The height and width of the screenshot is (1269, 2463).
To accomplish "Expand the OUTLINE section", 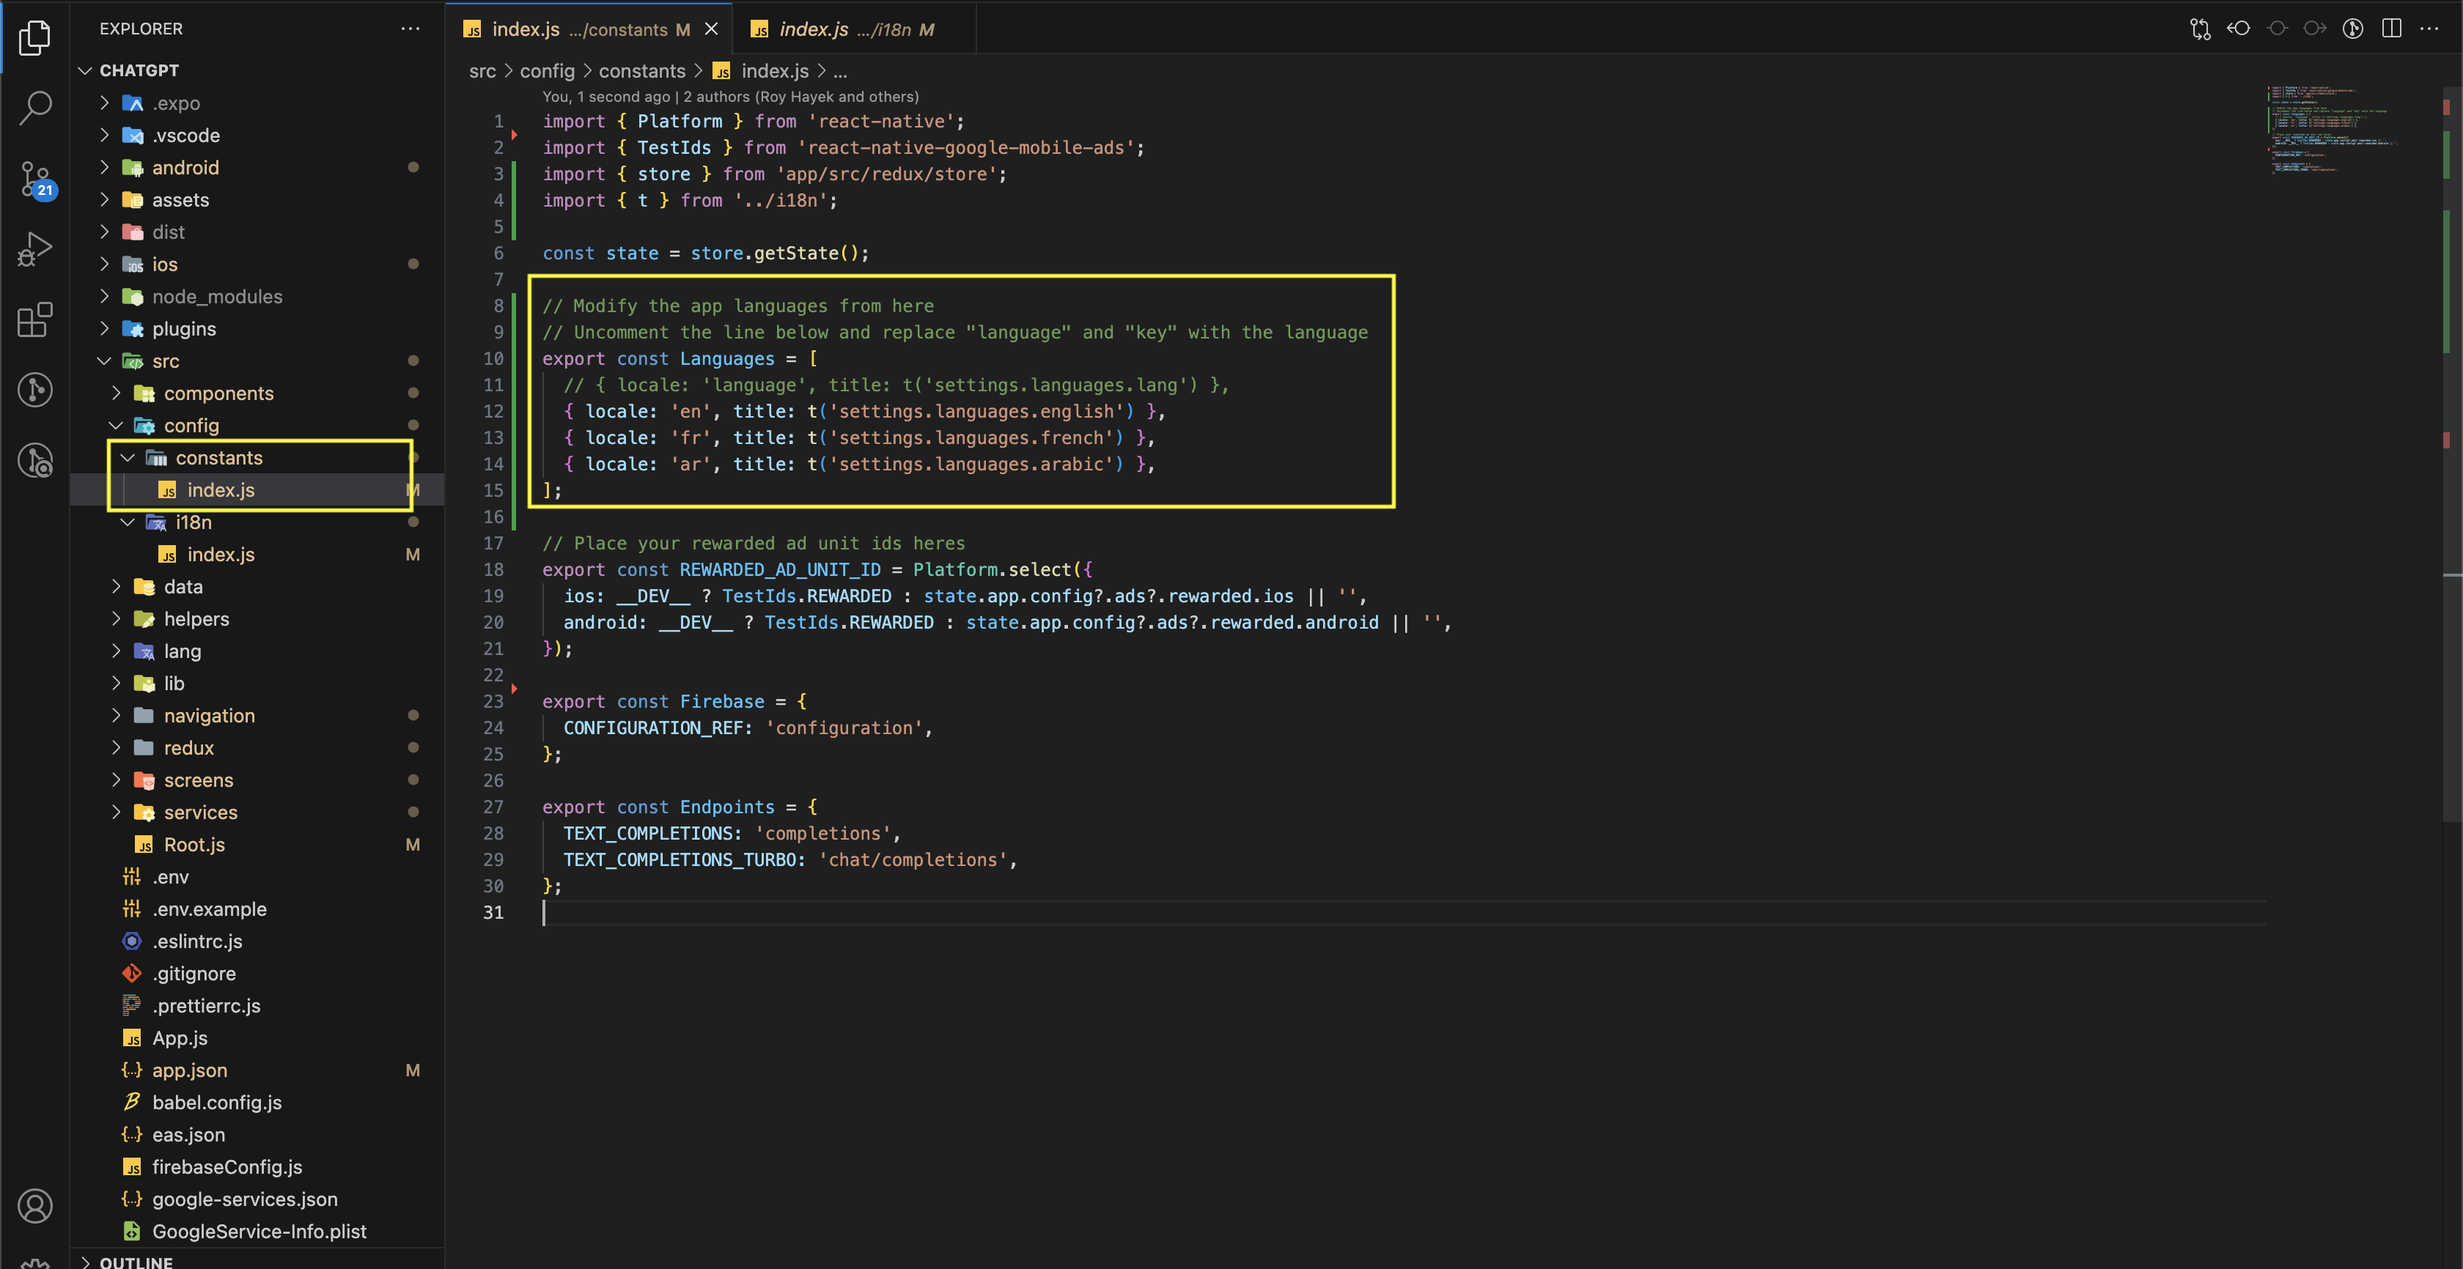I will pyautogui.click(x=258, y=1262).
